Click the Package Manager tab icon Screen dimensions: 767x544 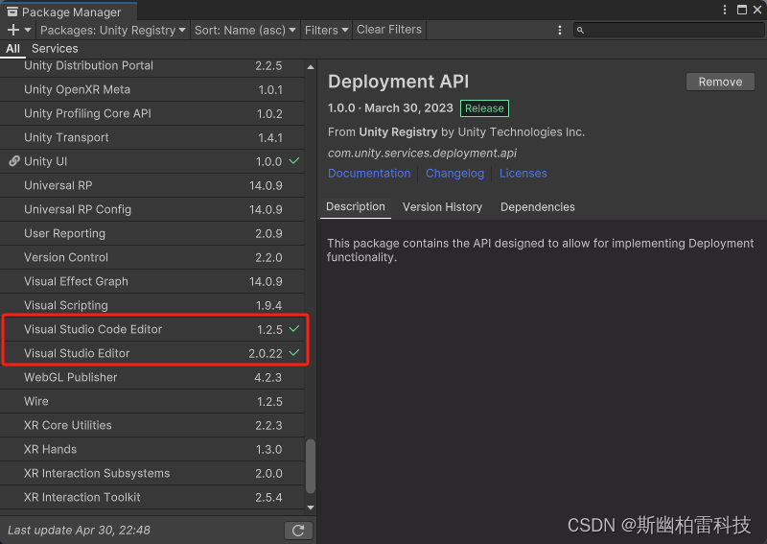tap(12, 12)
